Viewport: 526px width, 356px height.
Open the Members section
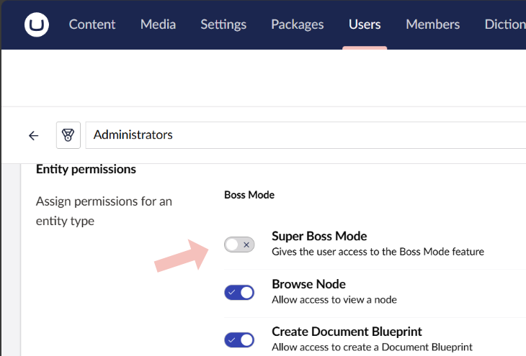433,24
